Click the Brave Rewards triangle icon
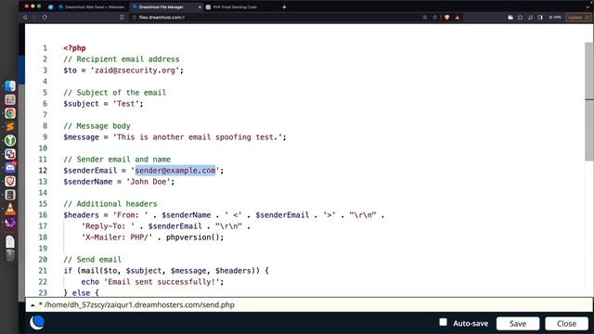This screenshot has width=594, height=334. pos(458,18)
